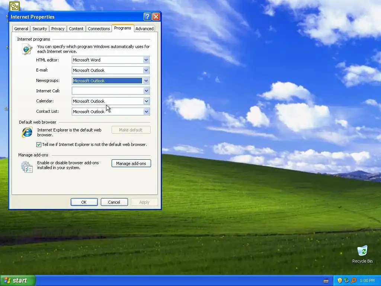The width and height of the screenshot is (381, 286).
Task: Expand the Contact List dropdown arrow
Action: tap(146, 112)
